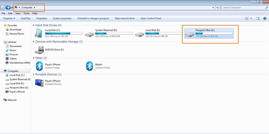The width and height of the screenshot is (269, 134).
Task: Click Open Control Panel
Action: 151,18
